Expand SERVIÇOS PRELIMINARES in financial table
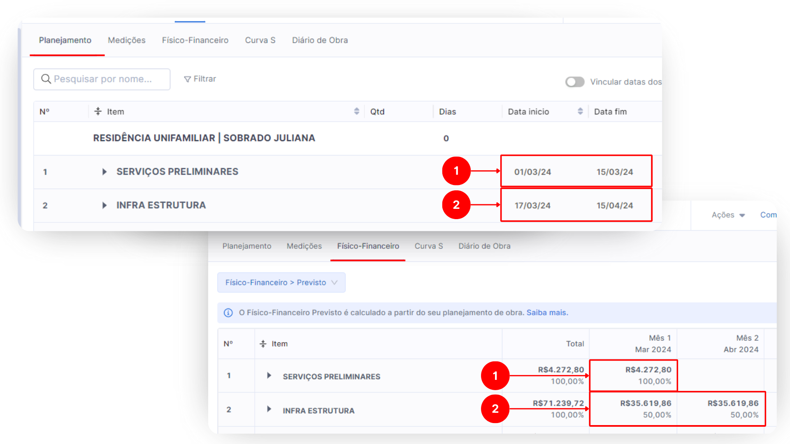 (269, 376)
